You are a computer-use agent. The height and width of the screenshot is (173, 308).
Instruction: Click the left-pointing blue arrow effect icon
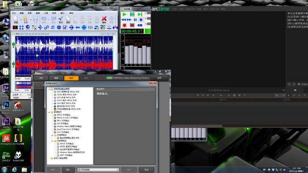click(x=78, y=27)
